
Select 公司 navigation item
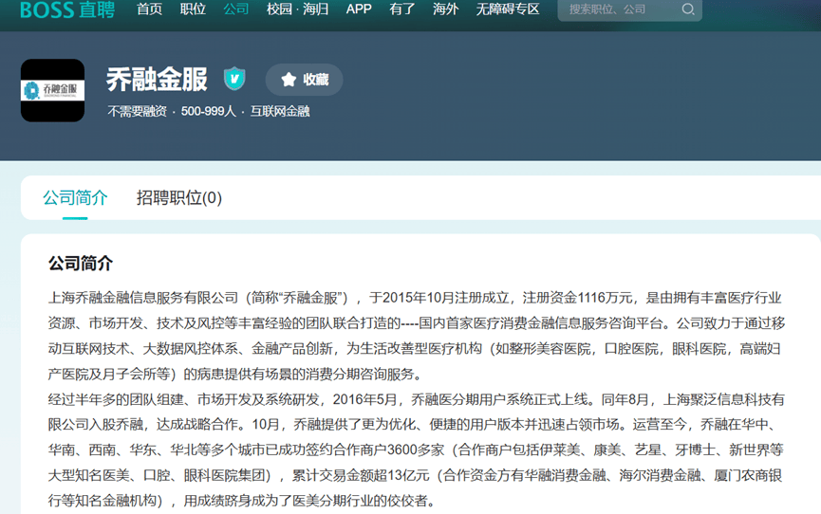pyautogui.click(x=235, y=9)
